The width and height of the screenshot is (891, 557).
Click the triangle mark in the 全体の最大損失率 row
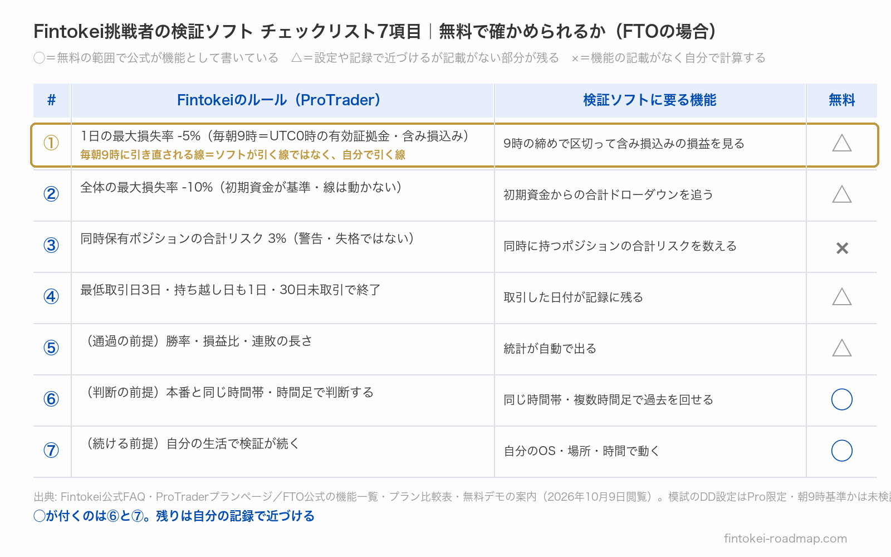coord(841,195)
